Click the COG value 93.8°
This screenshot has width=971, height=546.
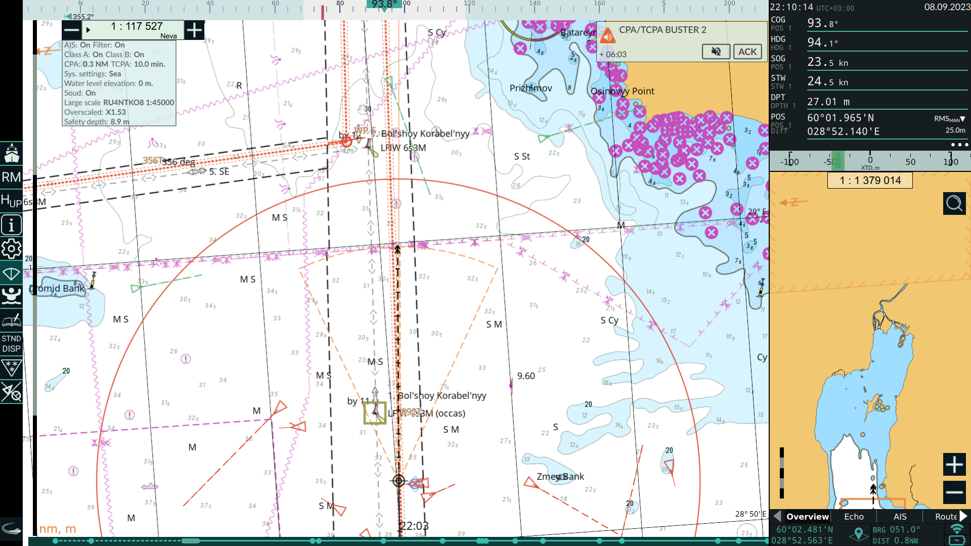coord(823,23)
